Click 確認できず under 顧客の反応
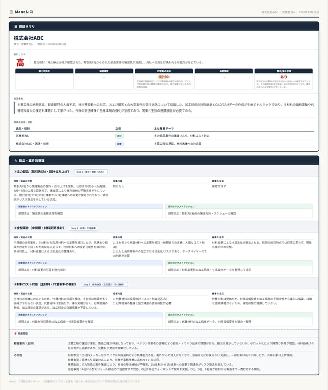Screen dimensions: 328x390 (x=219, y=186)
